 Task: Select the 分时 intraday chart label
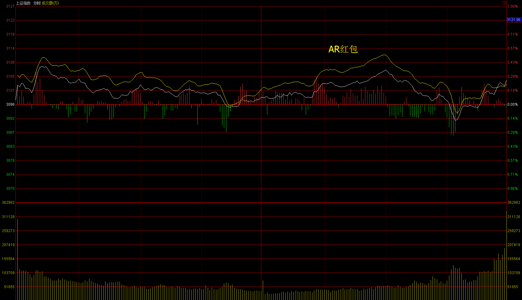coord(37,3)
